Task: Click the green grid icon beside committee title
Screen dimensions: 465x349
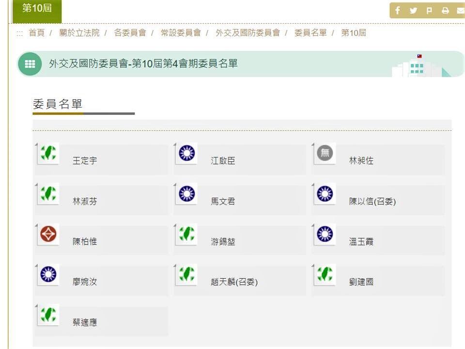Action: click(x=30, y=64)
